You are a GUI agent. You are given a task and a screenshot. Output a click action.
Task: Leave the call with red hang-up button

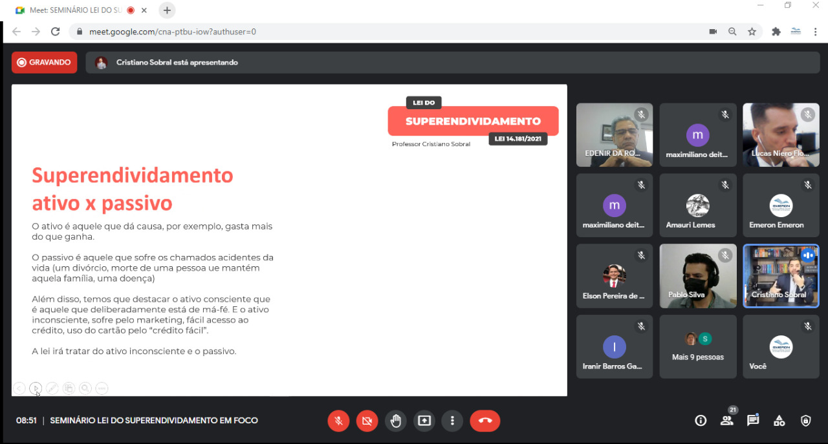click(485, 421)
